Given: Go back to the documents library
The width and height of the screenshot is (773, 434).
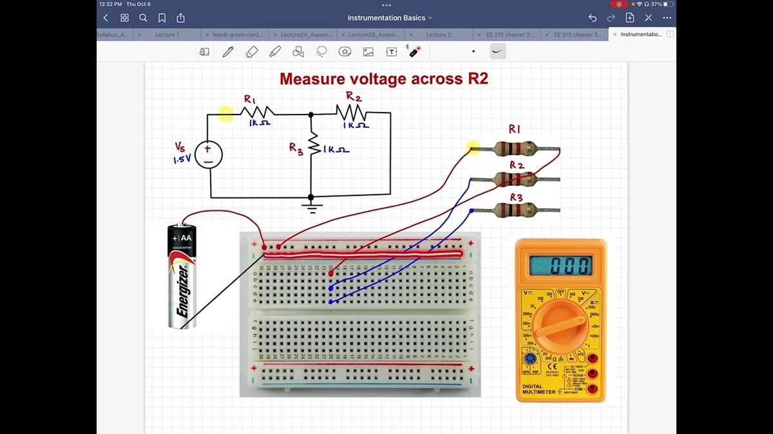Looking at the screenshot, I should click(x=106, y=18).
